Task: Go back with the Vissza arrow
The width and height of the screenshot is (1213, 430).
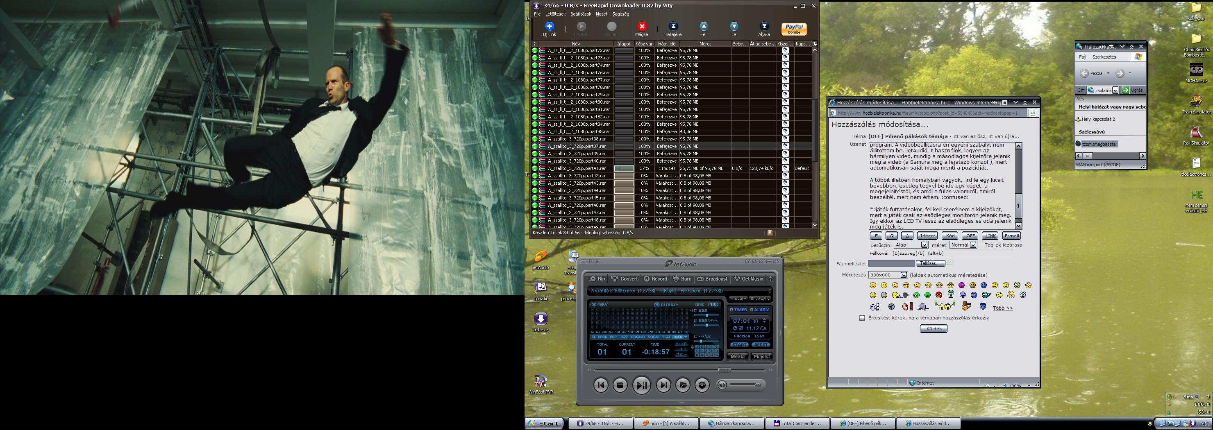Action: coord(1084,73)
